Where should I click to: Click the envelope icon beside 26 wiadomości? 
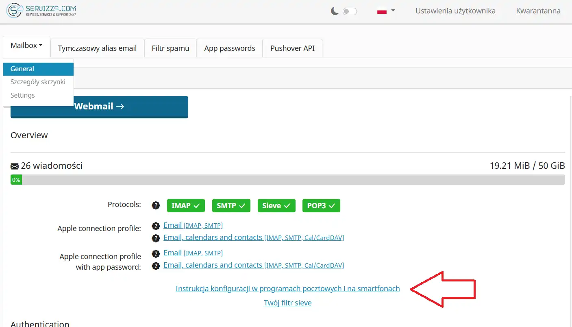point(15,166)
